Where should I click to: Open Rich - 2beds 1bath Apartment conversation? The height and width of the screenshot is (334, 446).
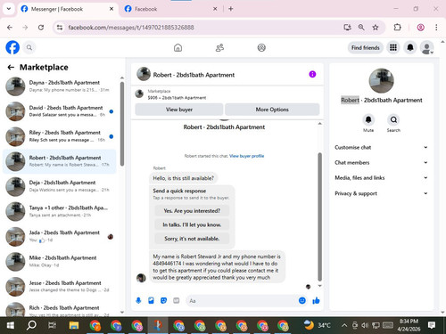coord(60,309)
